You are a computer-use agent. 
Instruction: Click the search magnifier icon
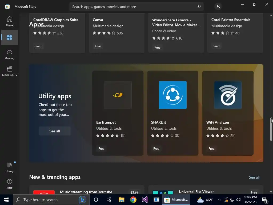click(x=199, y=7)
